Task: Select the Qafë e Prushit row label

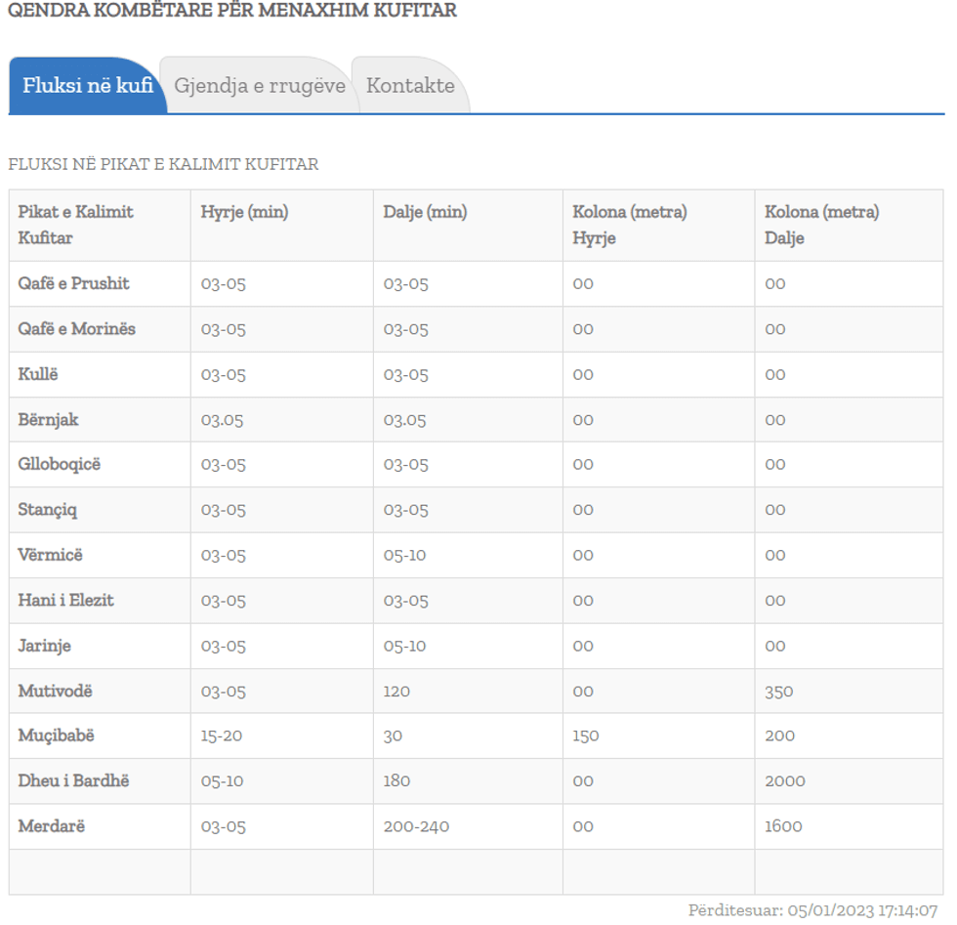Action: pyautogui.click(x=69, y=284)
